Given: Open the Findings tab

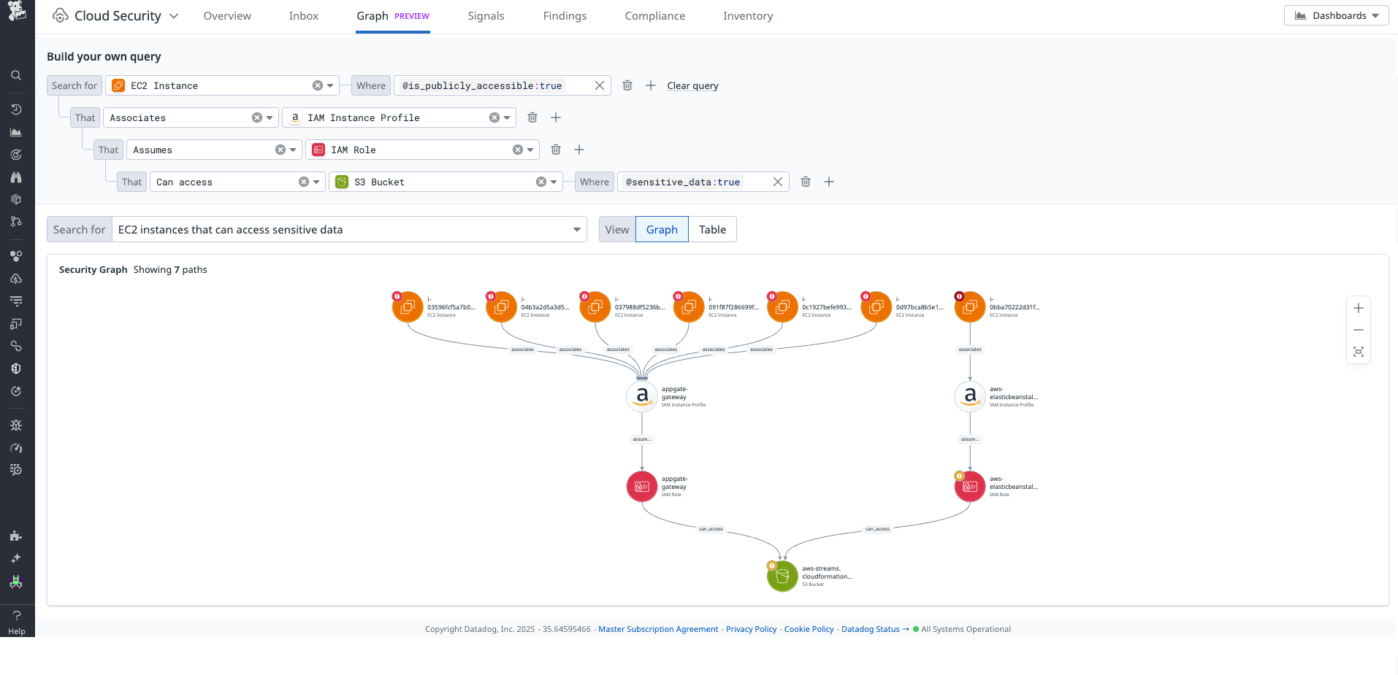Looking at the screenshot, I should pyautogui.click(x=565, y=15).
